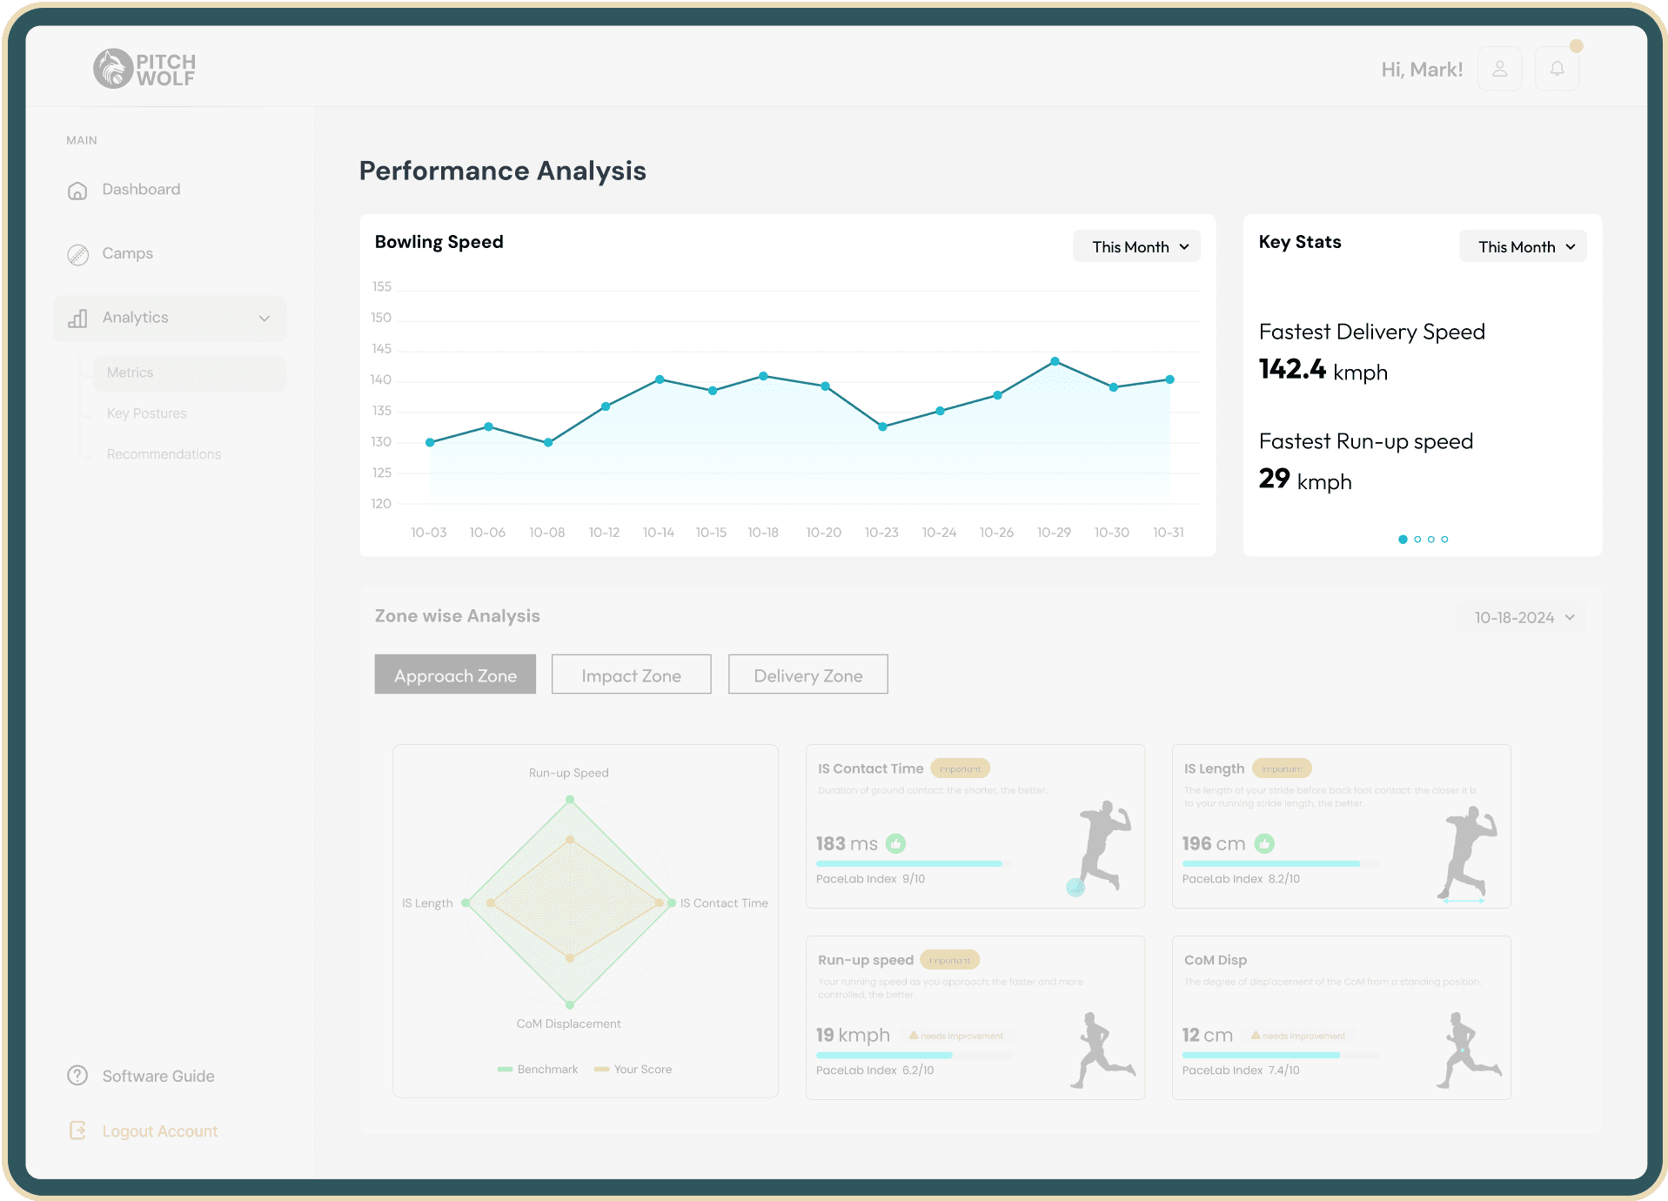Select first Key Stats carousel dot

point(1403,540)
